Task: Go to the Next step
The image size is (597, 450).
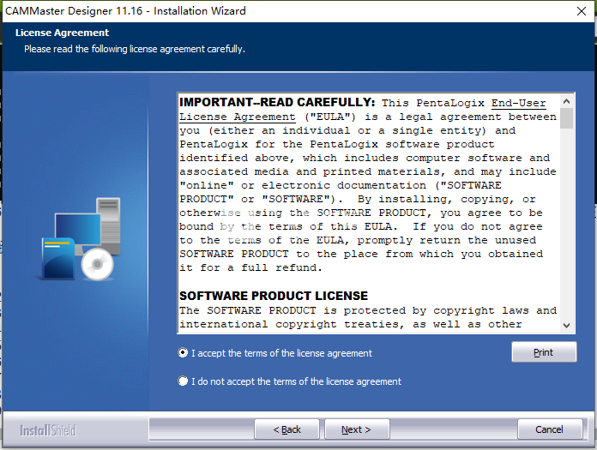Action: coord(357,429)
